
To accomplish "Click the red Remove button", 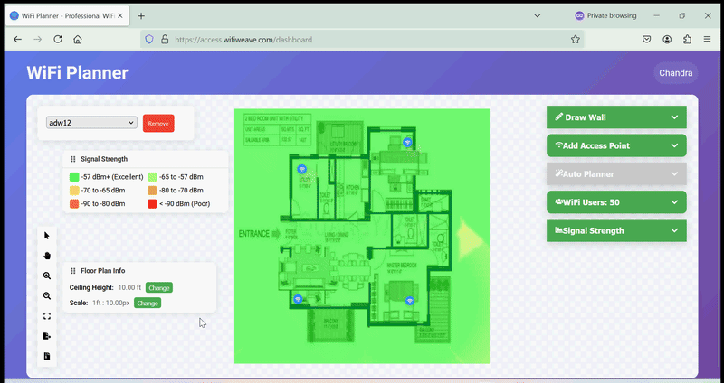I will click(158, 123).
